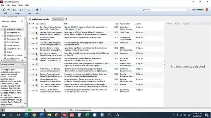Open the Victor Francisco profile avatar

(x=207, y=10)
